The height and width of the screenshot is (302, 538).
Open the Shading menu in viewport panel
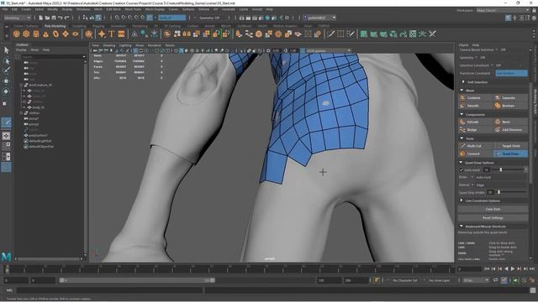109,45
